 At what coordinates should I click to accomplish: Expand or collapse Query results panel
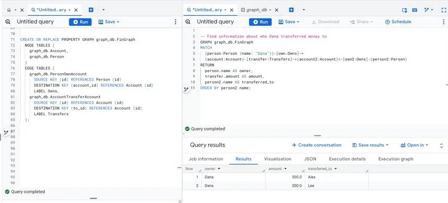pyautogui.click(x=441, y=145)
